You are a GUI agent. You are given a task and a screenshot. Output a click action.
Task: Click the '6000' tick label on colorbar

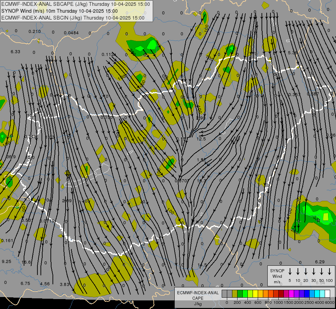330,302
